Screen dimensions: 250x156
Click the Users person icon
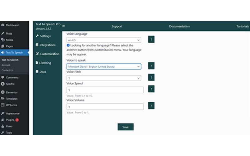tap(3, 126)
